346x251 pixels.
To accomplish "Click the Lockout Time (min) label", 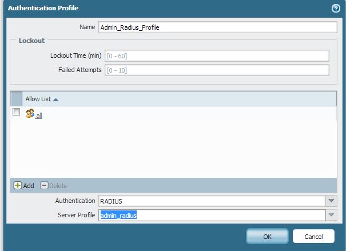I will [x=76, y=55].
